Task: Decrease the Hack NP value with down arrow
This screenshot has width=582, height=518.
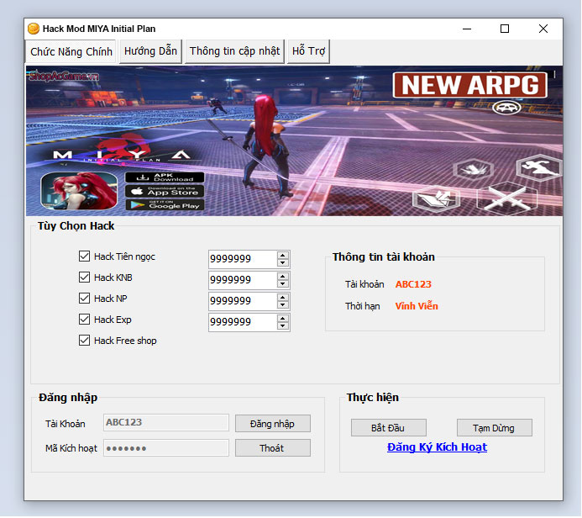Action: point(282,305)
